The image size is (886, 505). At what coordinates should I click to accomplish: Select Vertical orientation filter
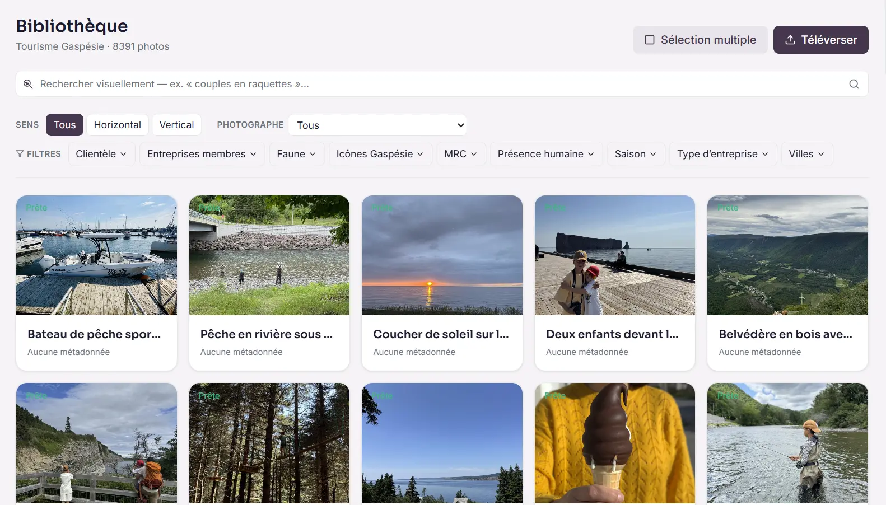coord(176,125)
